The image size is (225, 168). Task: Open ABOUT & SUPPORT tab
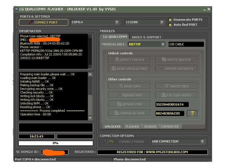pyautogui.click(x=146, y=37)
